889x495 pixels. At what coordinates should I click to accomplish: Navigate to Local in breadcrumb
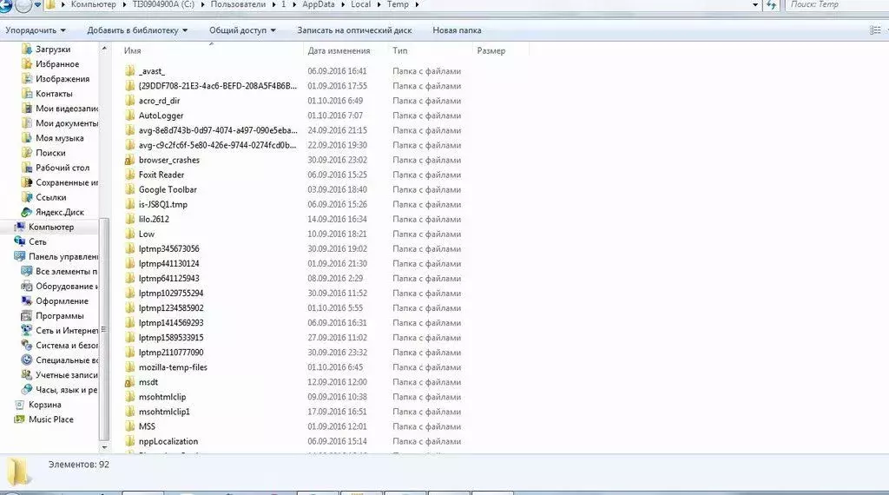click(360, 4)
